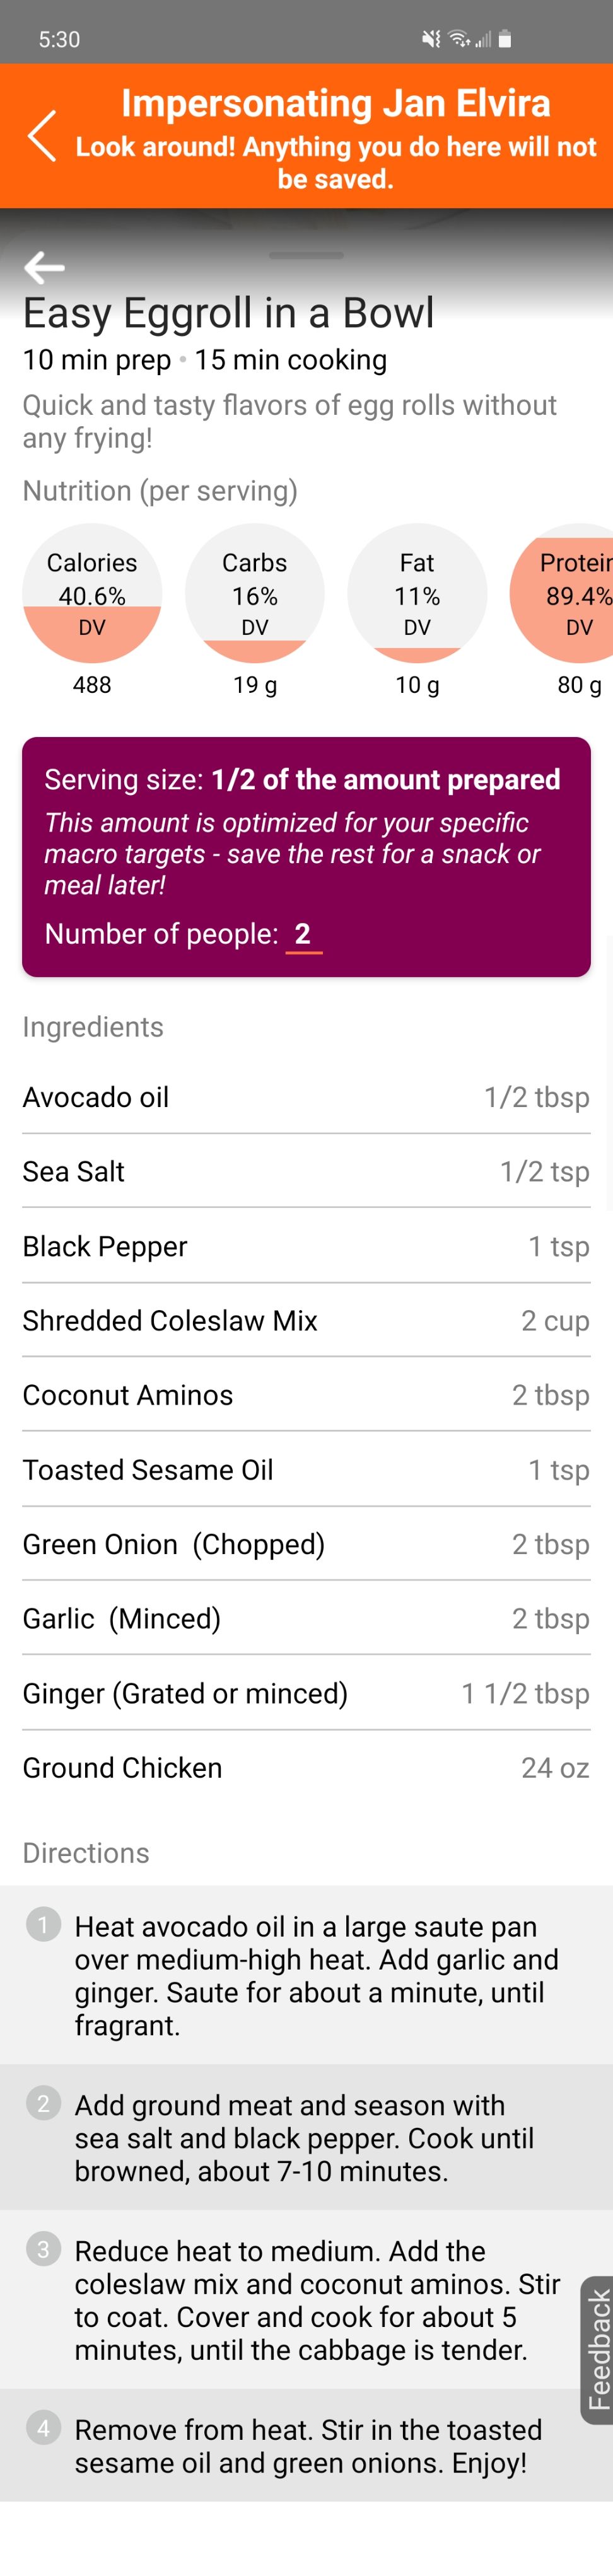This screenshot has width=613, height=2576.
Task: Select the Avocado oil ingredient row
Action: pos(306,1097)
